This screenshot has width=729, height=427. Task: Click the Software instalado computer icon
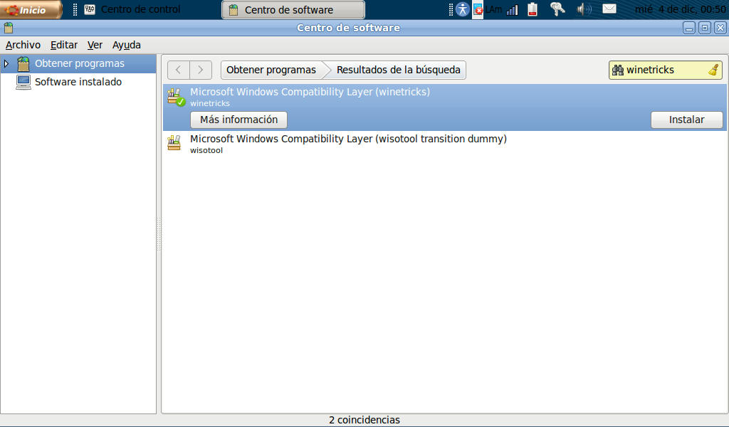(x=23, y=82)
